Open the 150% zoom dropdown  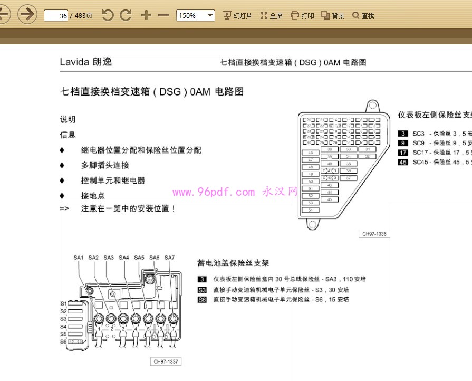pos(196,15)
